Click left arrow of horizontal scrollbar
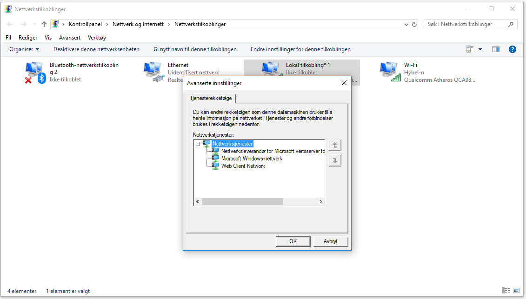 tap(198, 201)
